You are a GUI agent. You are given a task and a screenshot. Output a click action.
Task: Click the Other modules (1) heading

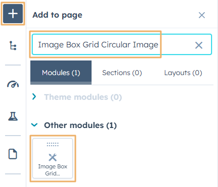(80, 126)
